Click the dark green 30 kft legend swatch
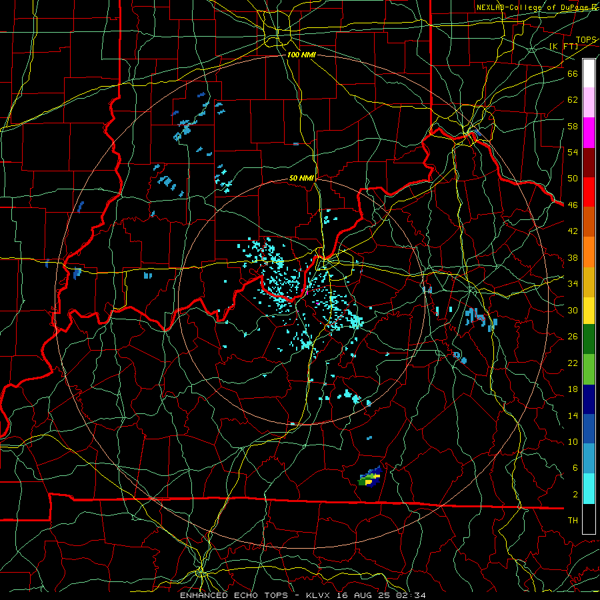Viewport: 600px width, 600px height. click(589, 339)
